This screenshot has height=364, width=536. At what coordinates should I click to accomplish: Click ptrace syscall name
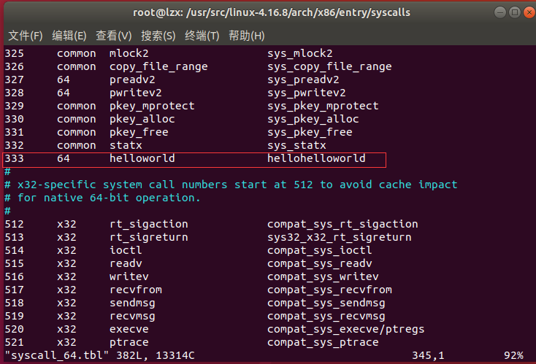129,343
